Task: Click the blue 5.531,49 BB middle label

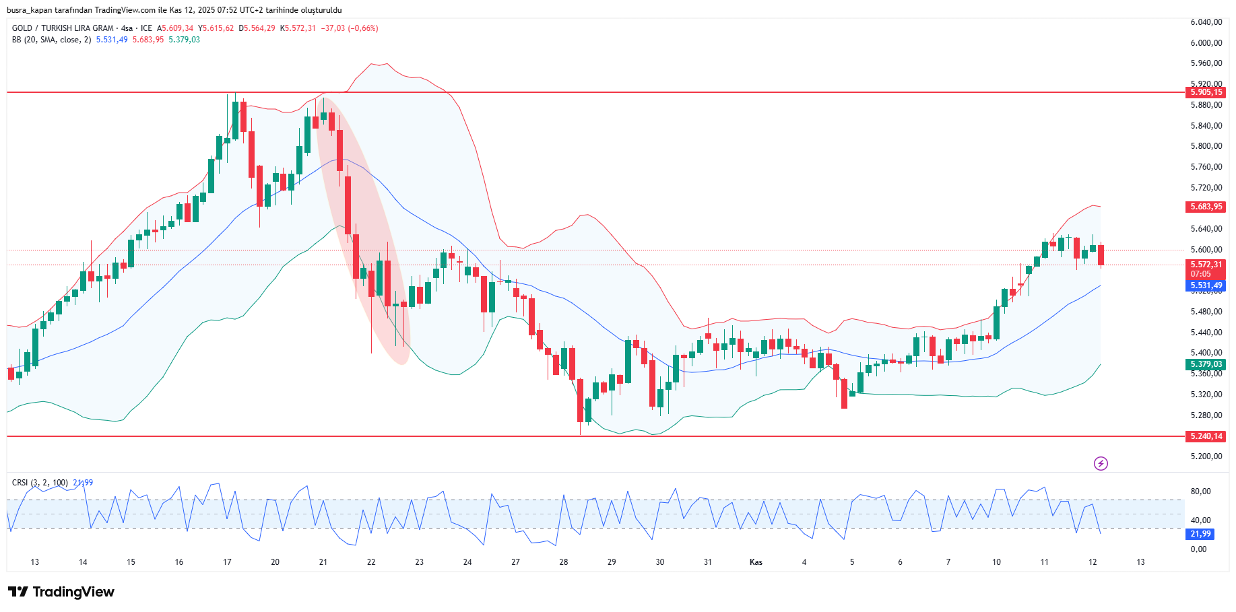Action: pos(1206,285)
